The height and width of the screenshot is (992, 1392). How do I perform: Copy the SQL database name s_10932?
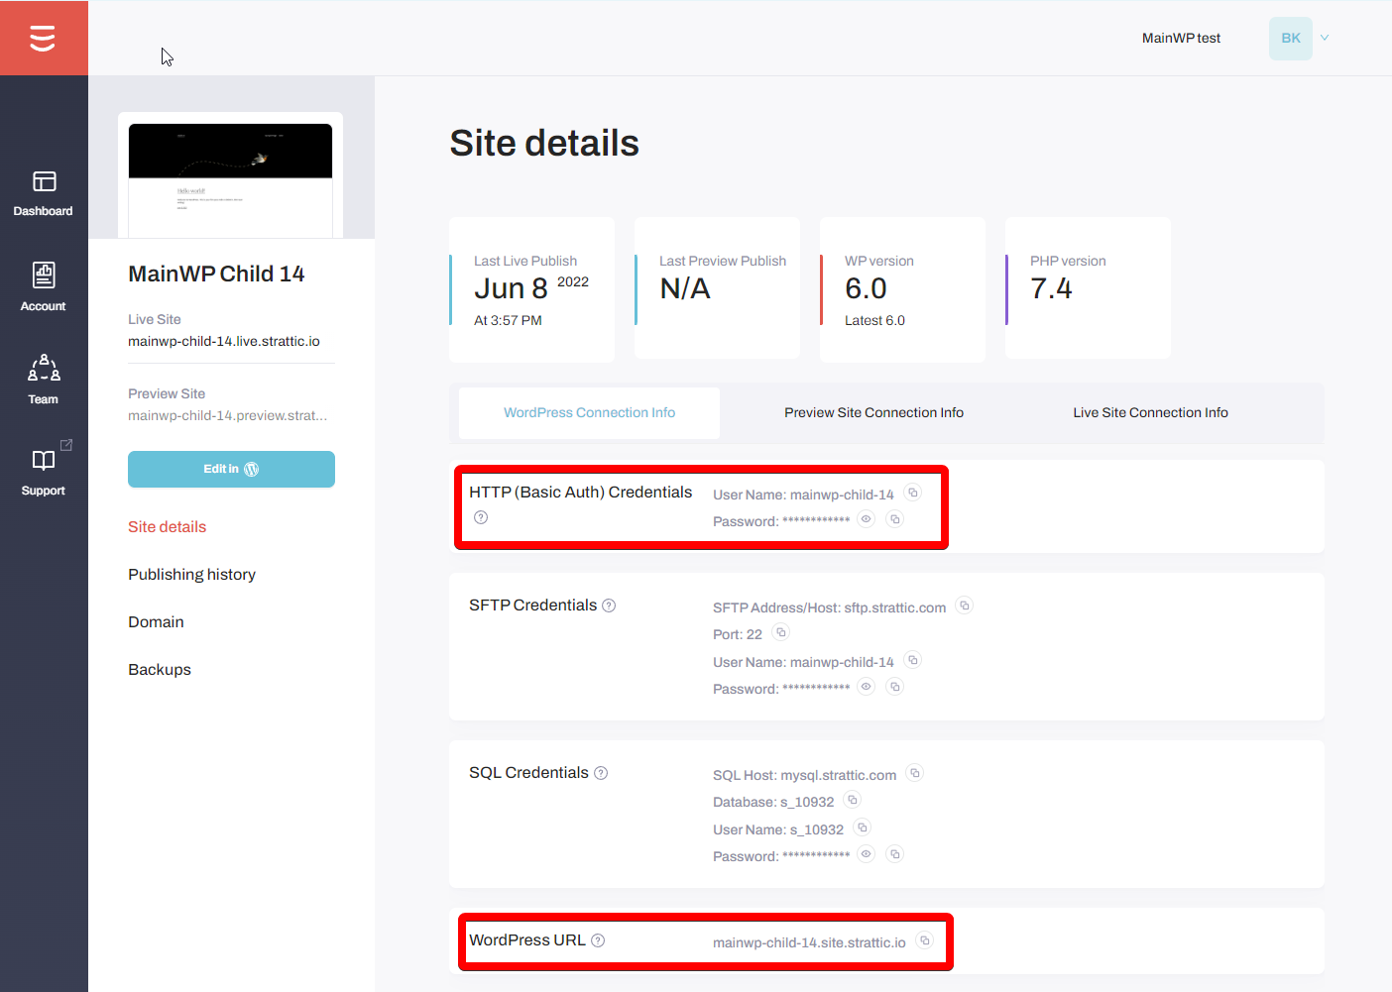point(852,799)
